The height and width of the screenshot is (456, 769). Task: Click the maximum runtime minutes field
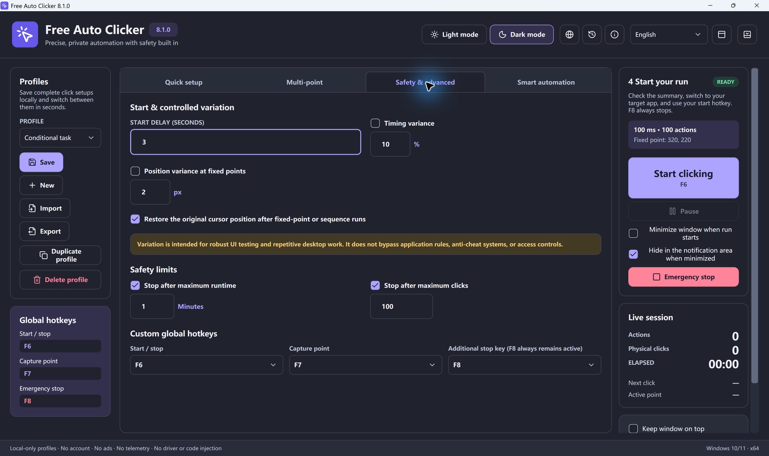(152, 306)
